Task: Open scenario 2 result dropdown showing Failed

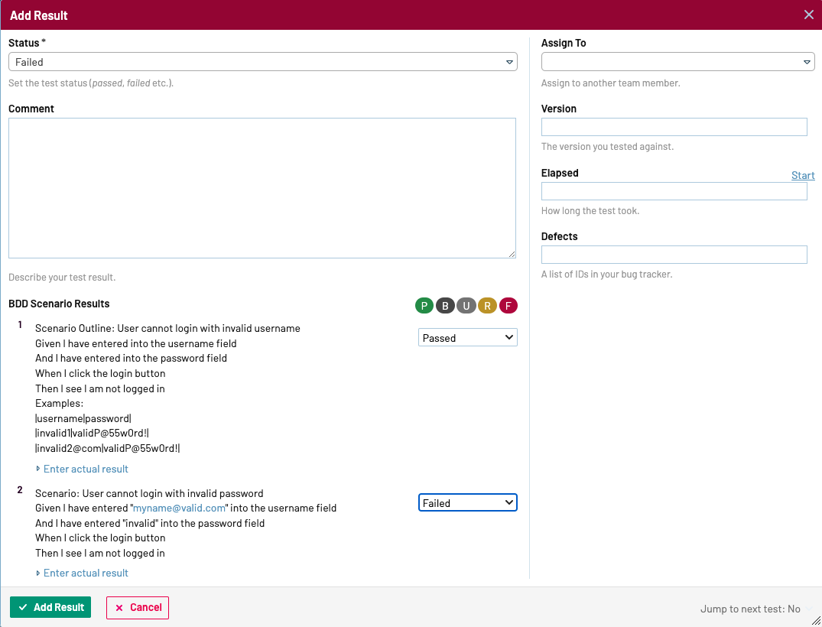Action: coord(467,502)
